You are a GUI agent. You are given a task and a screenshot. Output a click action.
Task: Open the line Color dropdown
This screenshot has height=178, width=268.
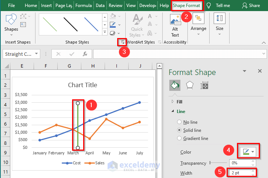coord(248,152)
